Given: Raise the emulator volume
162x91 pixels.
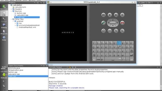Looking at the screenshot, I should point(116,15).
